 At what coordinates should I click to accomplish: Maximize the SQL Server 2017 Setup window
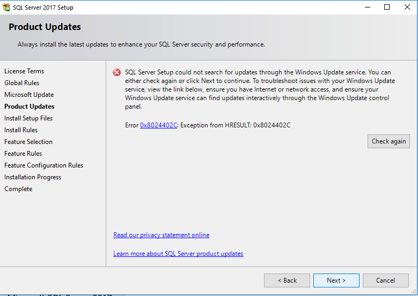(x=387, y=7)
